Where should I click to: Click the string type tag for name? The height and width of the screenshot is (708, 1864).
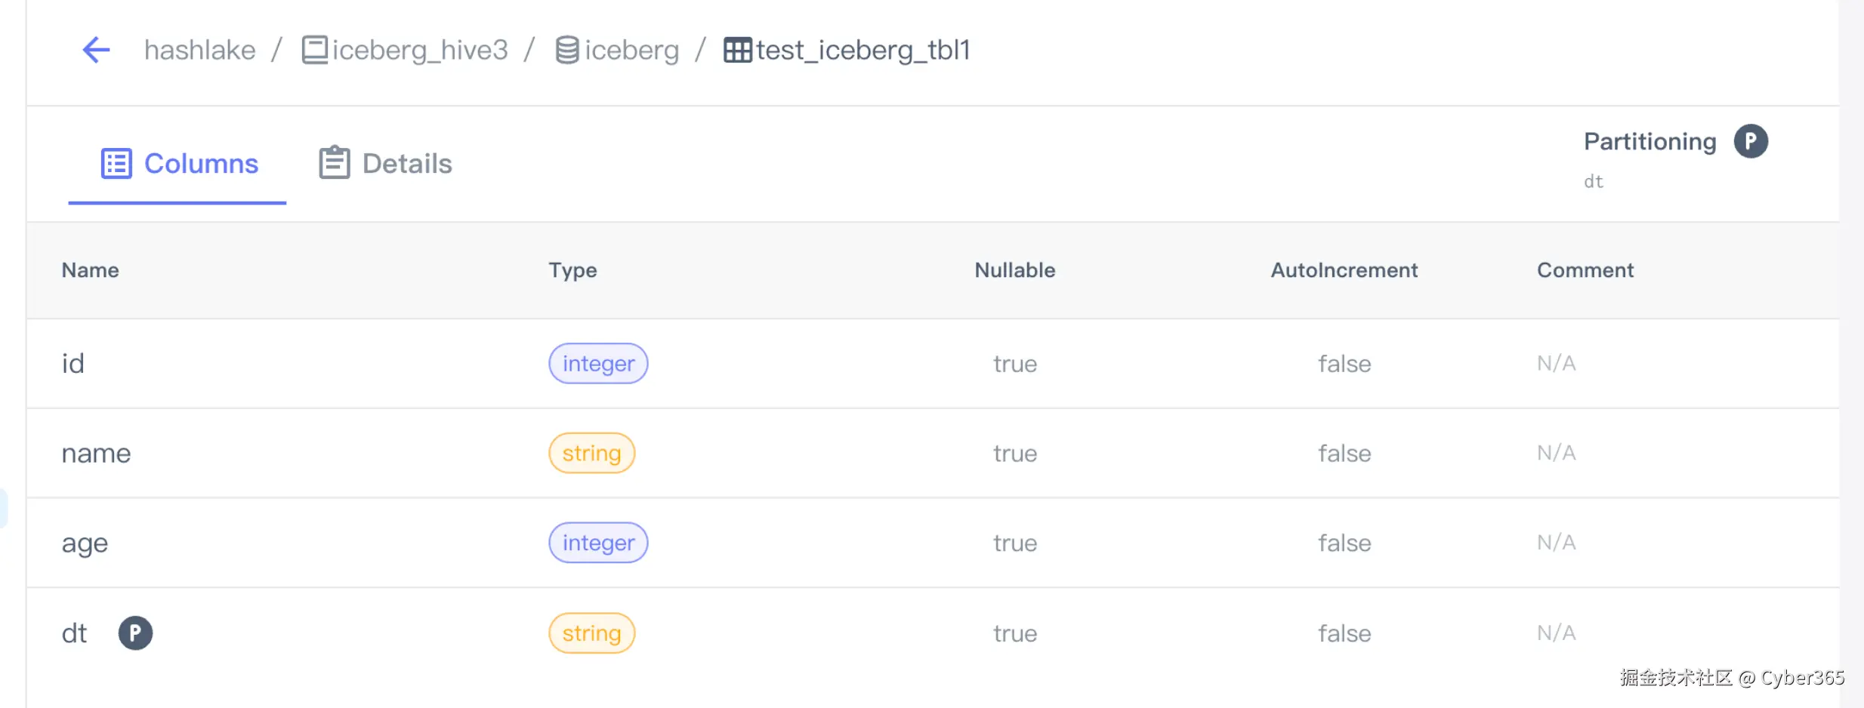[x=591, y=453]
